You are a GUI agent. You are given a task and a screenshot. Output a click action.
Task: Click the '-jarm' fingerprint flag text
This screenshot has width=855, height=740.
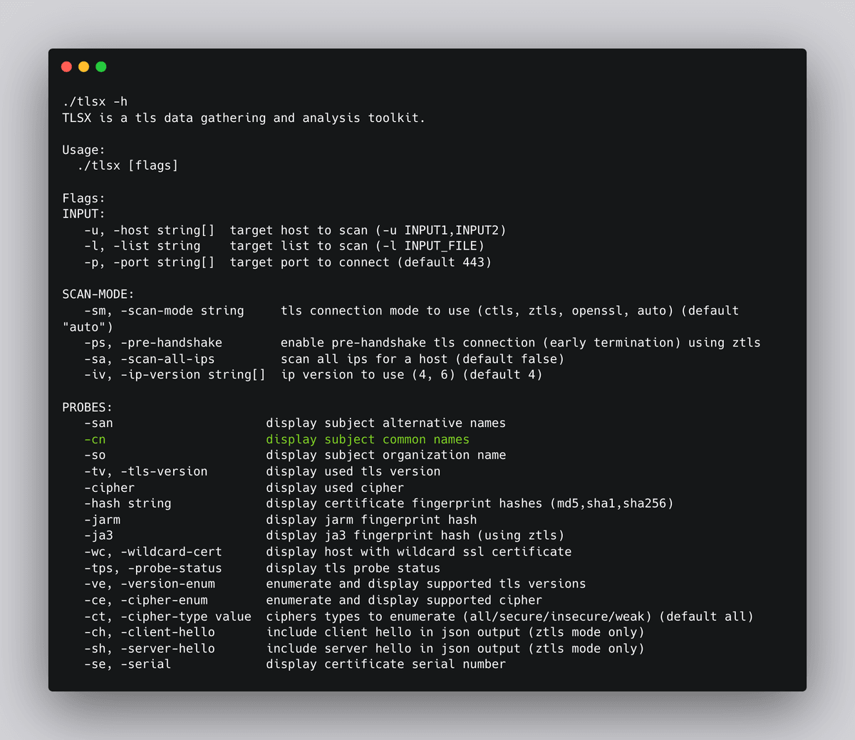(x=101, y=519)
